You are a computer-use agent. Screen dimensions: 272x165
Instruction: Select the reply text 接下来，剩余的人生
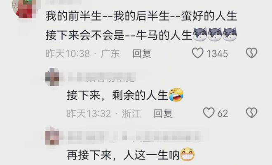pos(117,95)
